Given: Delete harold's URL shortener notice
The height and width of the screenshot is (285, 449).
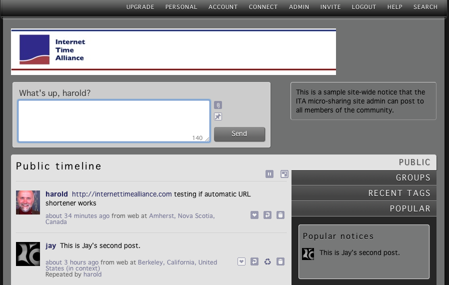Looking at the screenshot, I should [280, 215].
